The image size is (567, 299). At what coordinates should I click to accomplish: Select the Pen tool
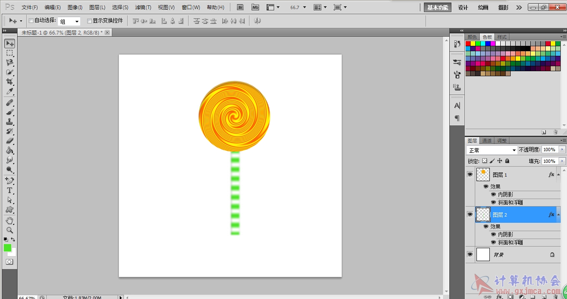tap(10, 181)
